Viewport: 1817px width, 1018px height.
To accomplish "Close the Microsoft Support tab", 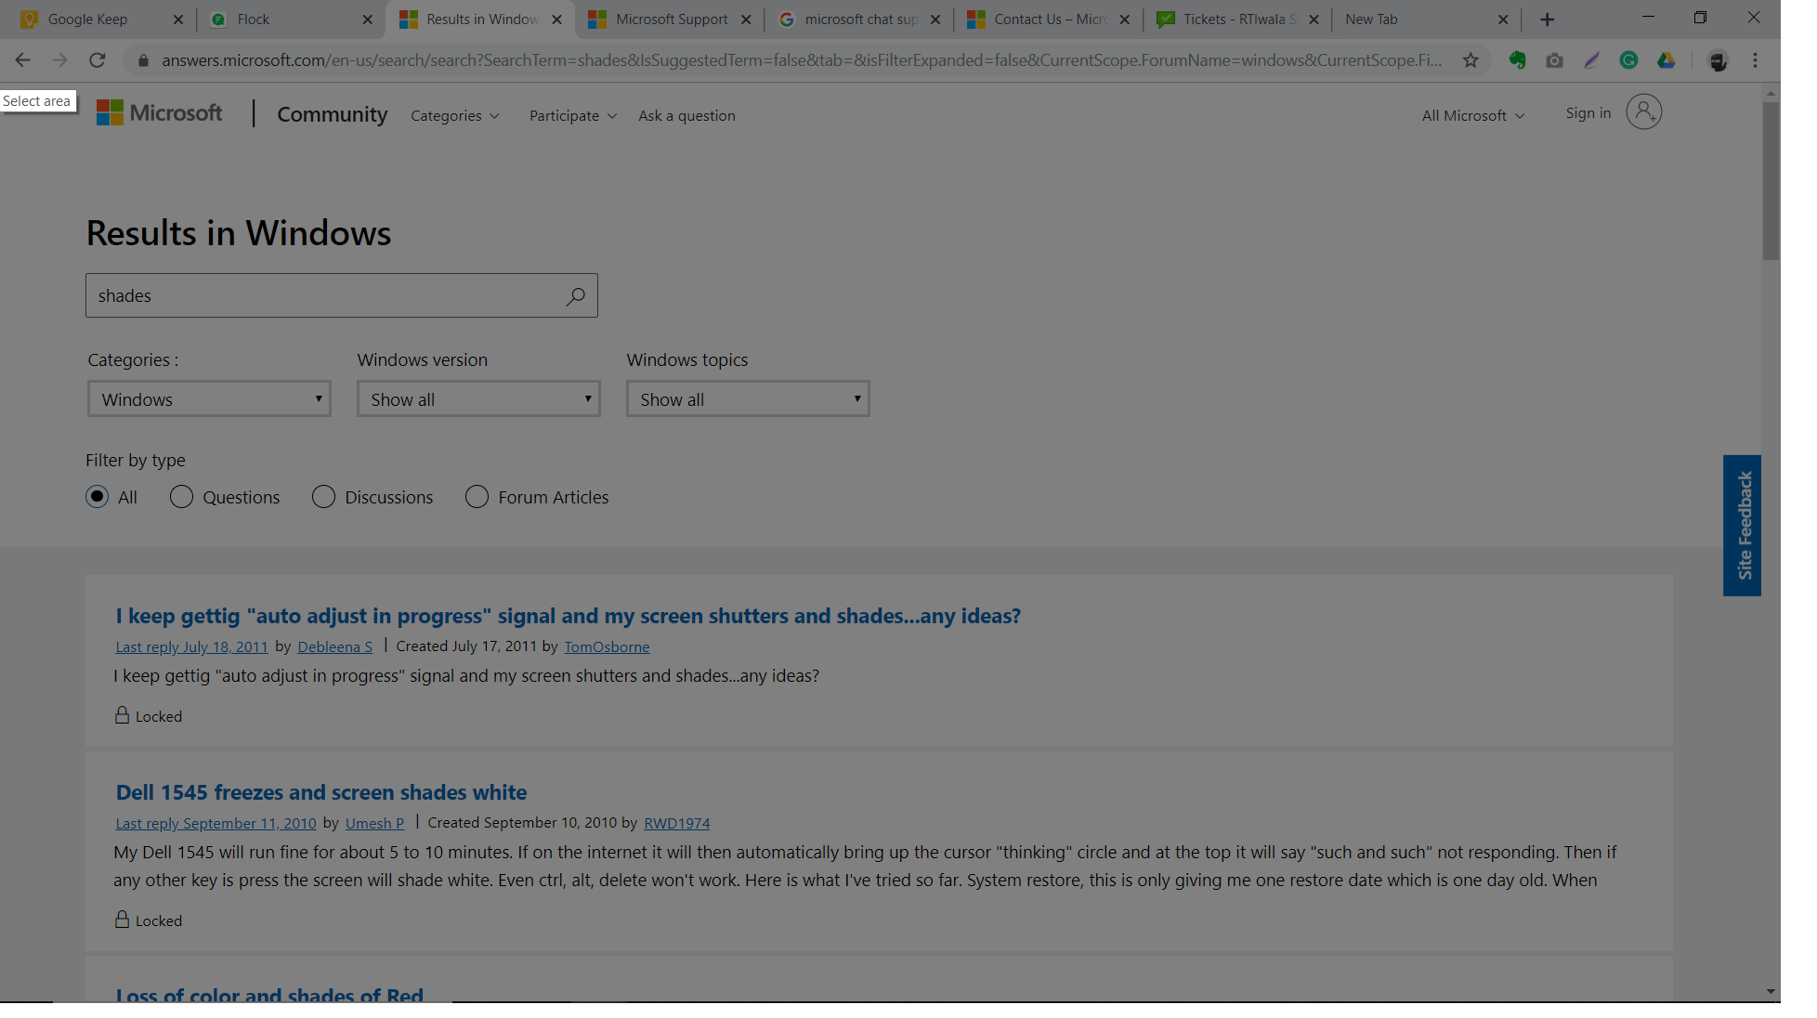I will point(746,20).
